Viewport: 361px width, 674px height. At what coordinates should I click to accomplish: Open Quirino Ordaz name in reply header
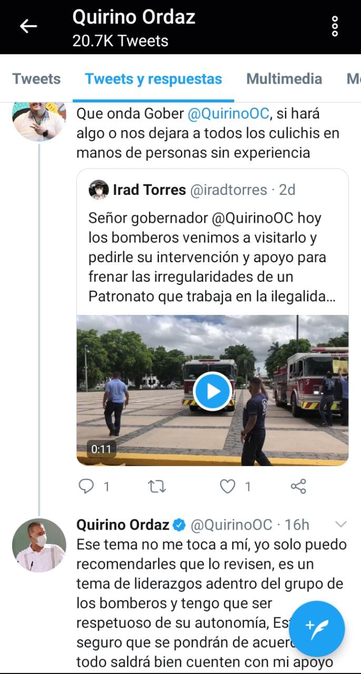pyautogui.click(x=123, y=524)
